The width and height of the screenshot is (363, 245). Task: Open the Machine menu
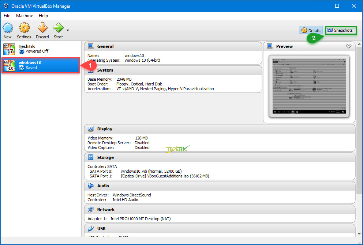point(25,16)
